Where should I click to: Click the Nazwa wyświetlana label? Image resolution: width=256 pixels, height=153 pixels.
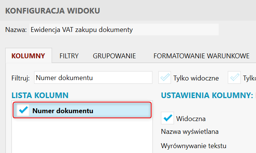[x=190, y=132]
